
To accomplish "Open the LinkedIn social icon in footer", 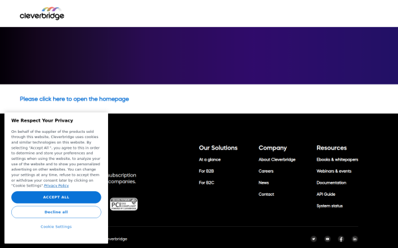I will point(355,239).
